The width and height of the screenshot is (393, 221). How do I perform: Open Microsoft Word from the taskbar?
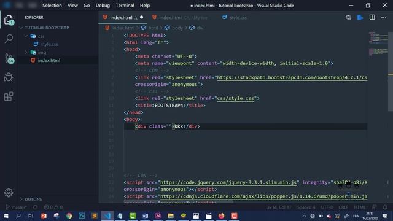pyautogui.click(x=145, y=215)
